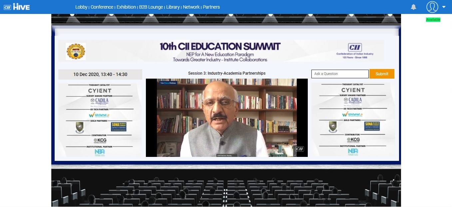Click the right panel gold partner crest logo
Screen dimensions: 452x207
click(x=333, y=126)
